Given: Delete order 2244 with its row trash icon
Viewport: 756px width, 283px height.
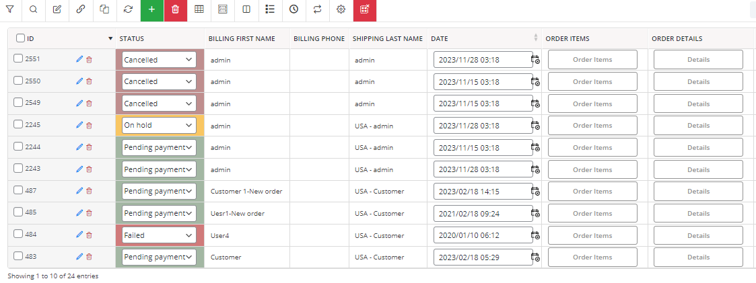Looking at the screenshot, I should (89, 147).
